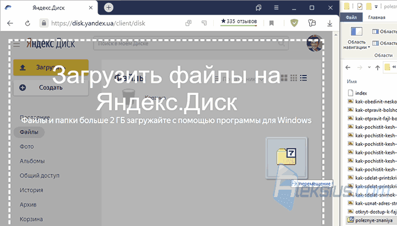Select the kak-obedinit-nesko file

tap(372, 102)
